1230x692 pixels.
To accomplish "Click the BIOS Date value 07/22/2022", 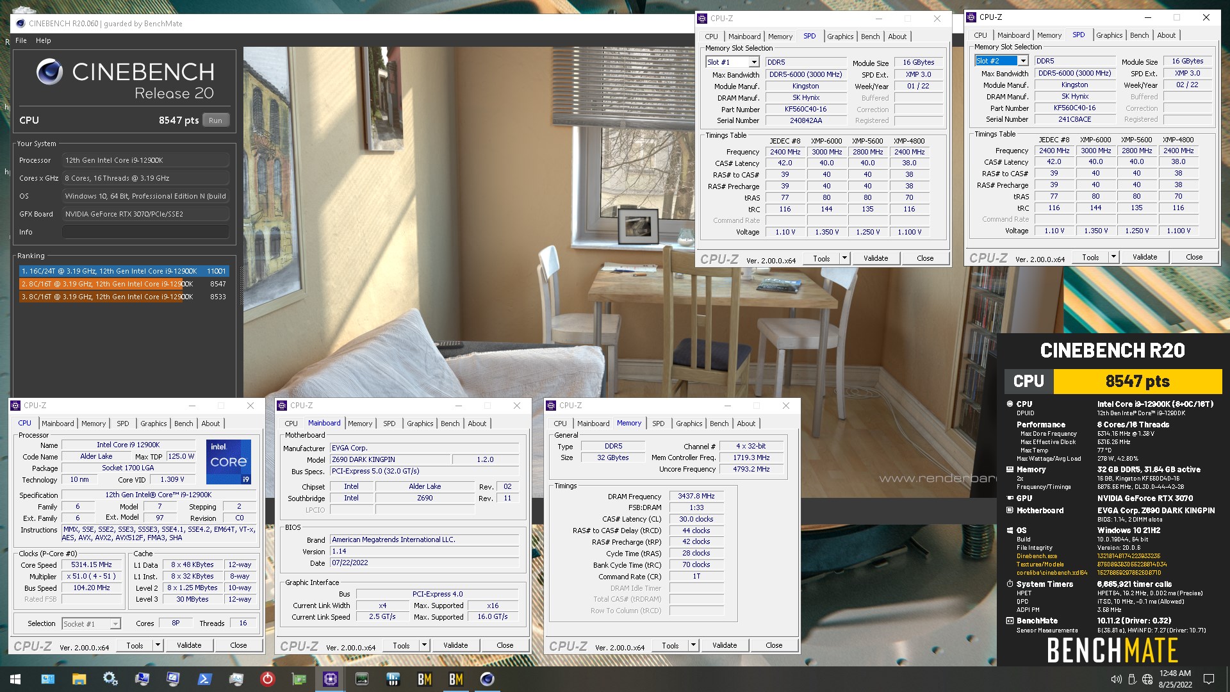I will [x=424, y=563].
